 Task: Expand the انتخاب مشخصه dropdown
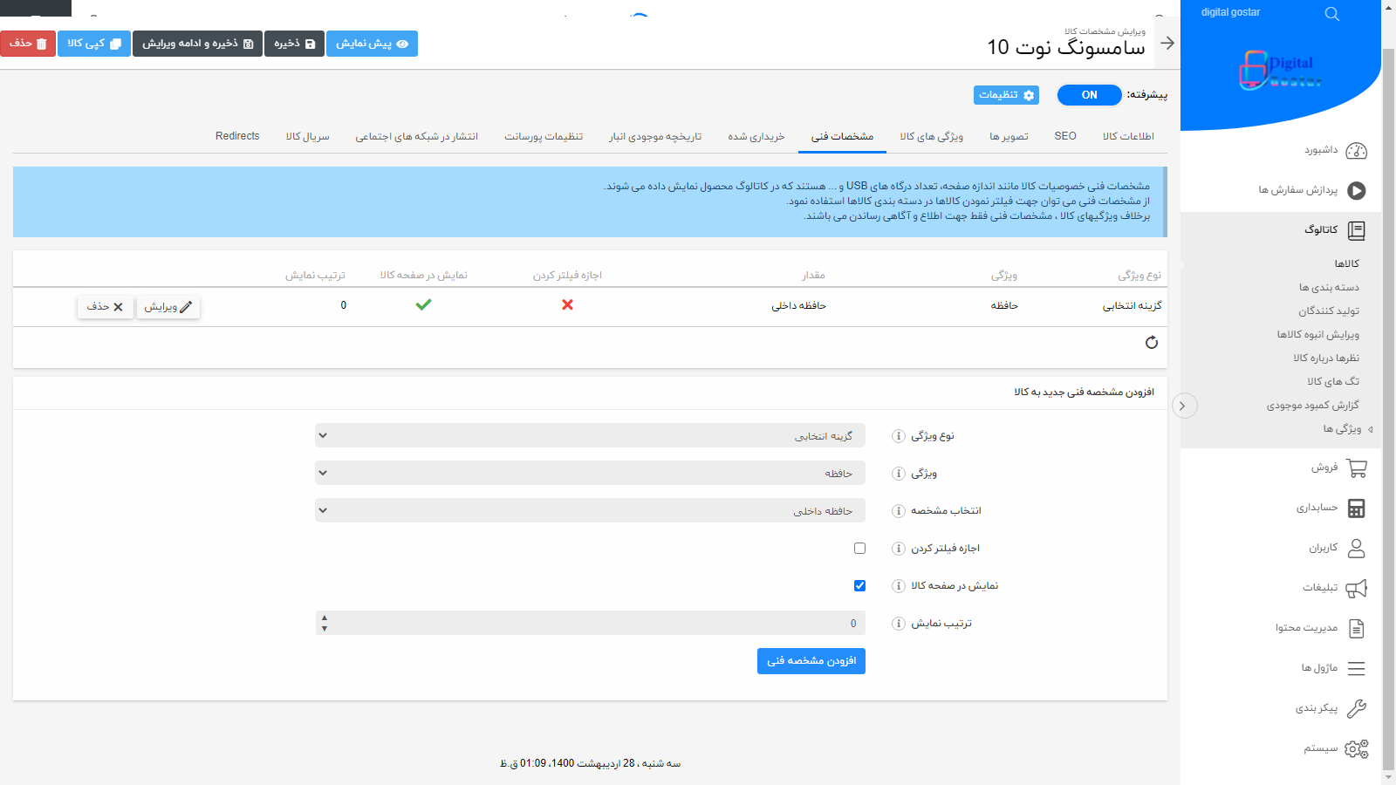(591, 510)
